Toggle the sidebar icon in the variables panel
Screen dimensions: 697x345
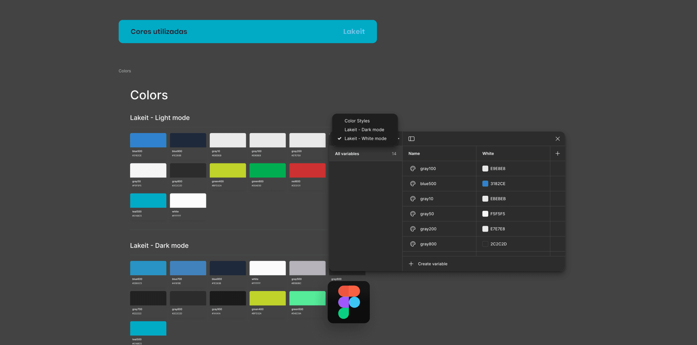click(411, 139)
